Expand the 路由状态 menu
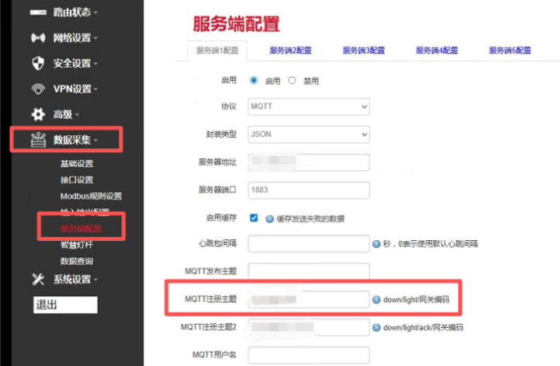 [x=75, y=12]
